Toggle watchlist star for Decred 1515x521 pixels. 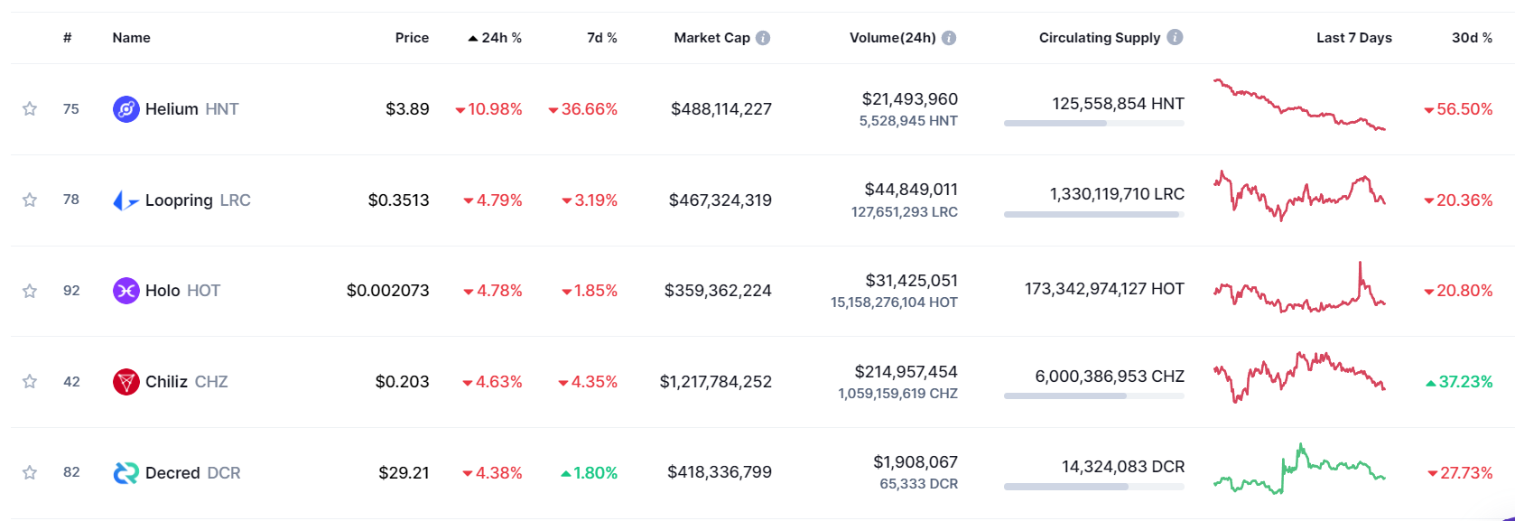click(x=30, y=472)
